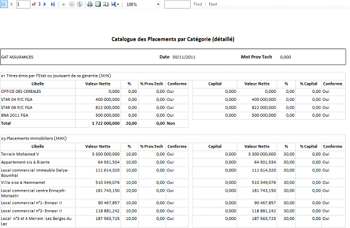350x228 pixels.
Task: Click the Next search link
Action: click(213, 4)
